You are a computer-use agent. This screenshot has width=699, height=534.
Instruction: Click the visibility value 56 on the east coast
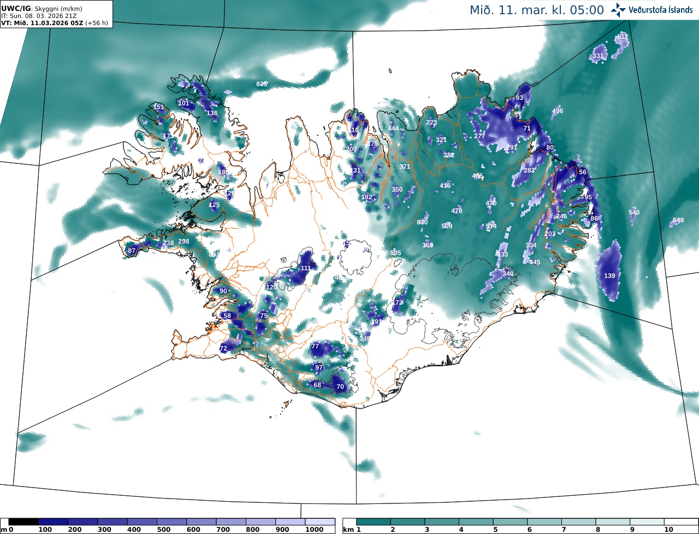pos(583,172)
